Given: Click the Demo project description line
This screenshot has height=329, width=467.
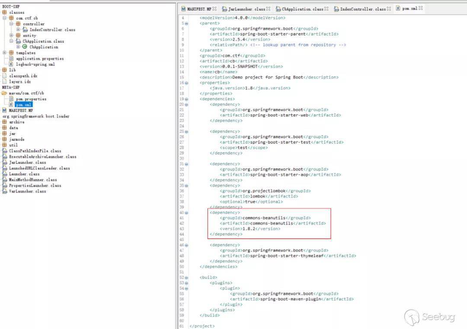Looking at the screenshot, I should click(x=269, y=77).
